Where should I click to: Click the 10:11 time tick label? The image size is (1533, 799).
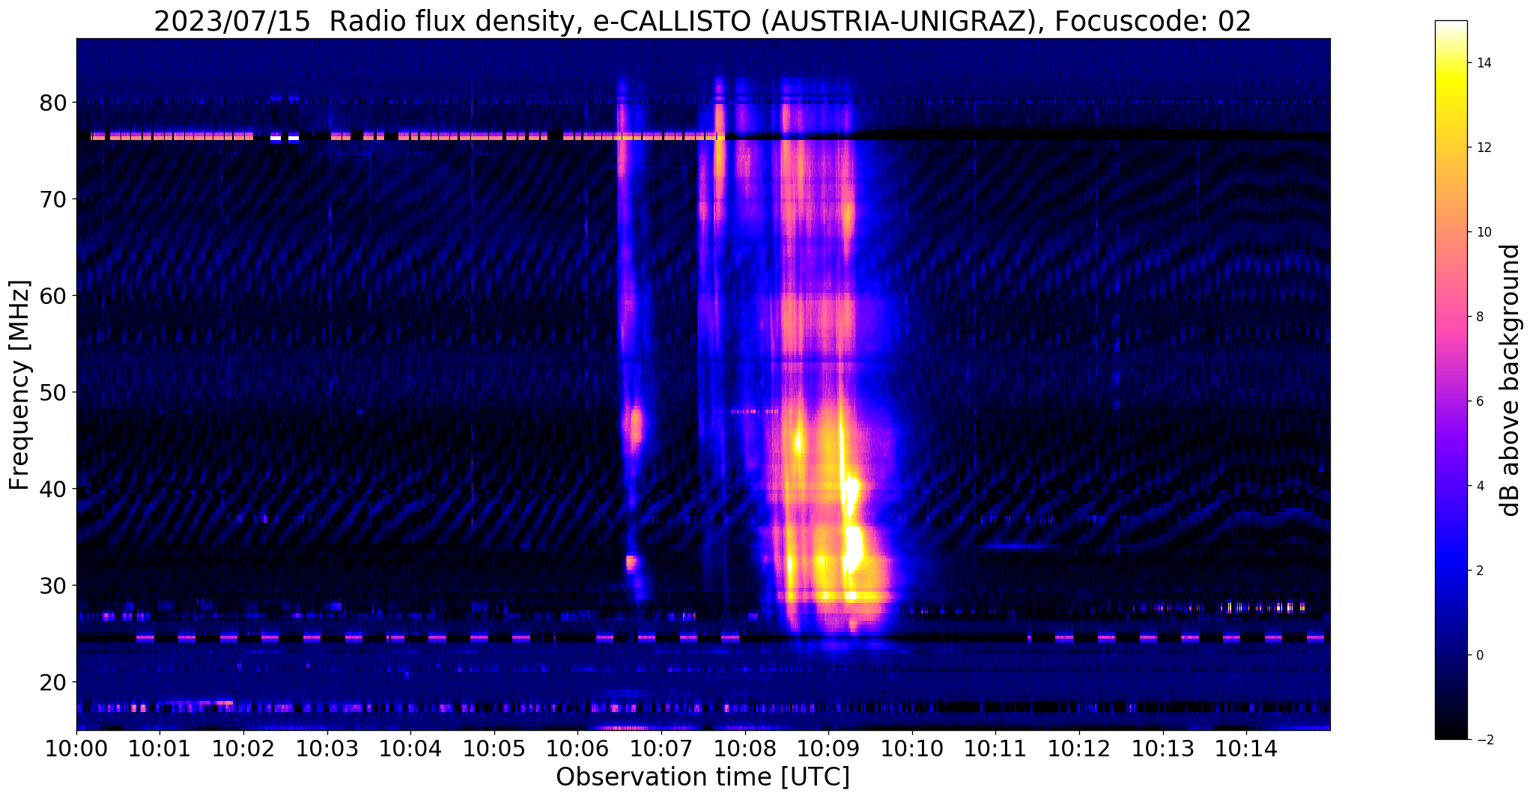tap(995, 750)
